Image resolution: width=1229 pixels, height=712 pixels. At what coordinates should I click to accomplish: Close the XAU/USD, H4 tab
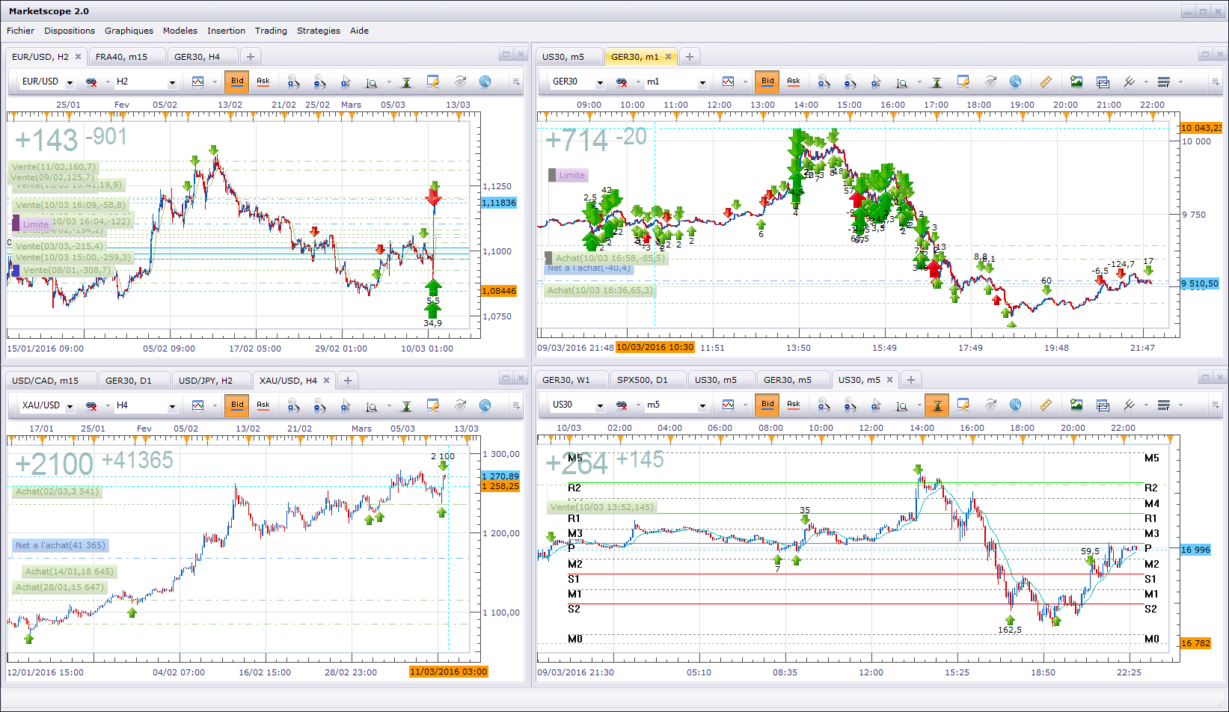pos(326,380)
